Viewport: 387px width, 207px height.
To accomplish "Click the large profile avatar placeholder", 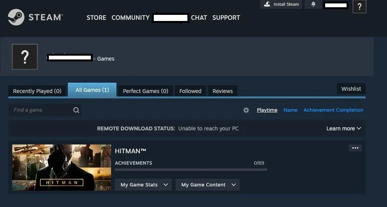I will (x=25, y=57).
